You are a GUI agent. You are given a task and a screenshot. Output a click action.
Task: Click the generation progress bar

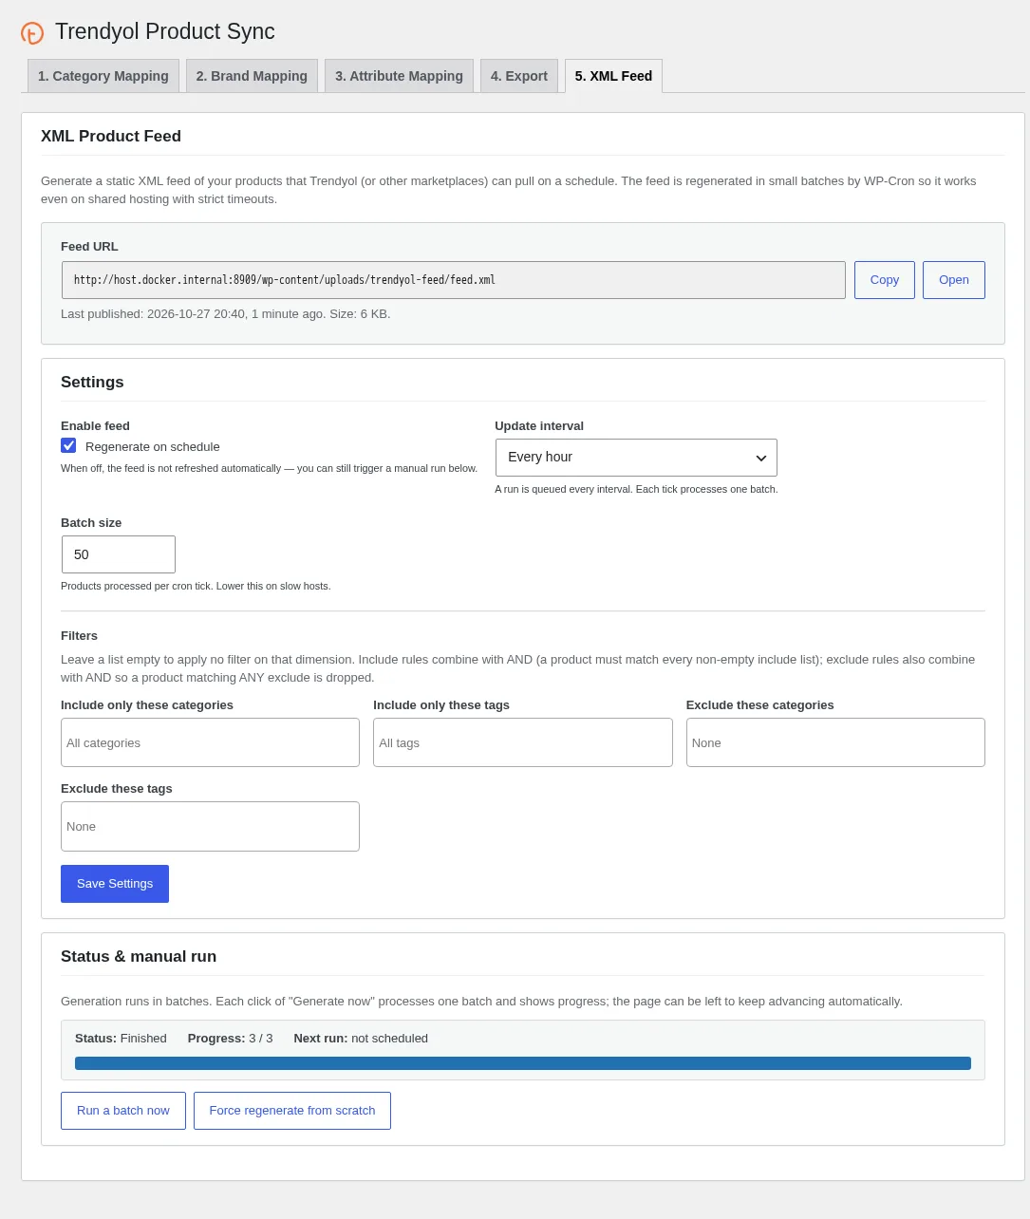point(523,1063)
